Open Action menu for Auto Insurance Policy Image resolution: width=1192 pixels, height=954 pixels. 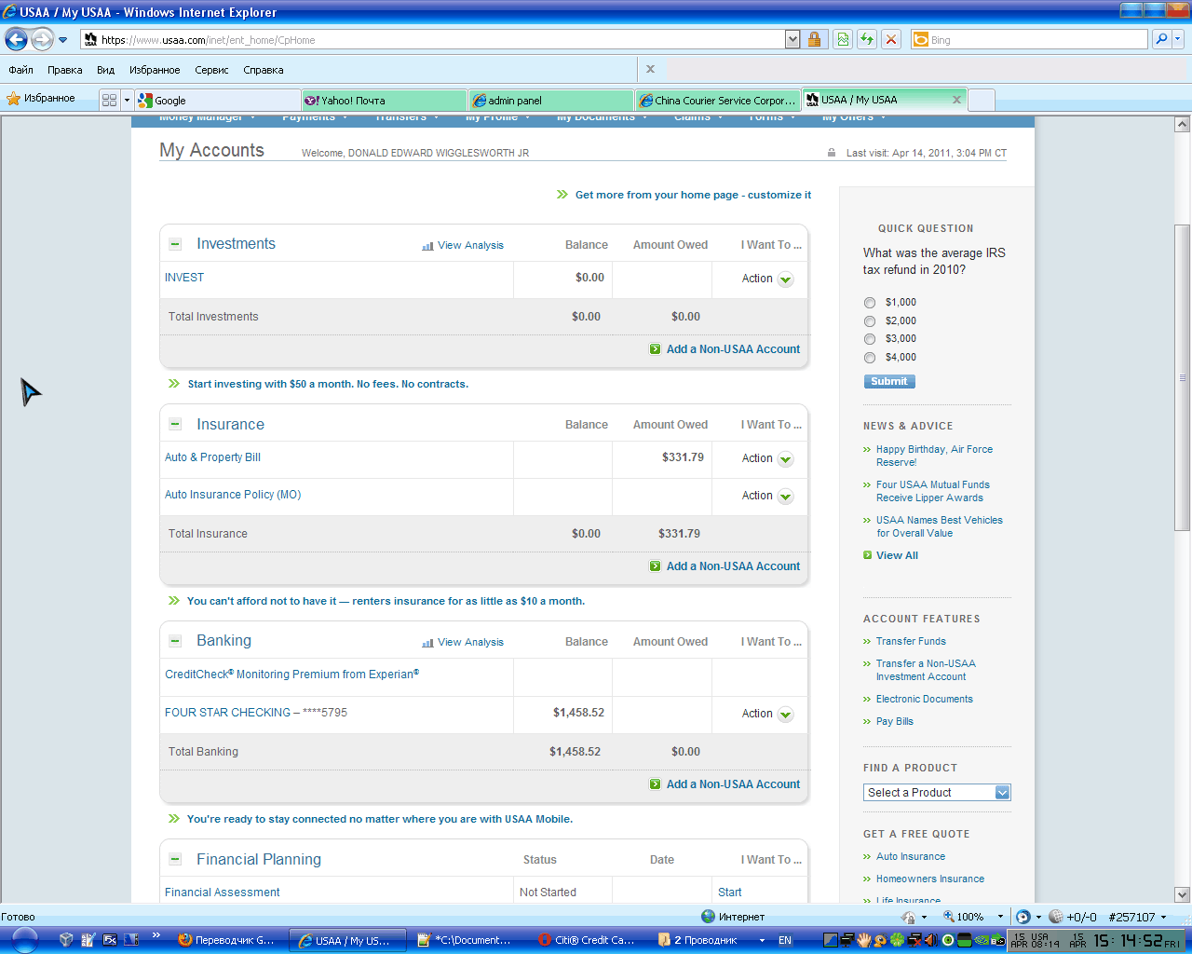[767, 496]
